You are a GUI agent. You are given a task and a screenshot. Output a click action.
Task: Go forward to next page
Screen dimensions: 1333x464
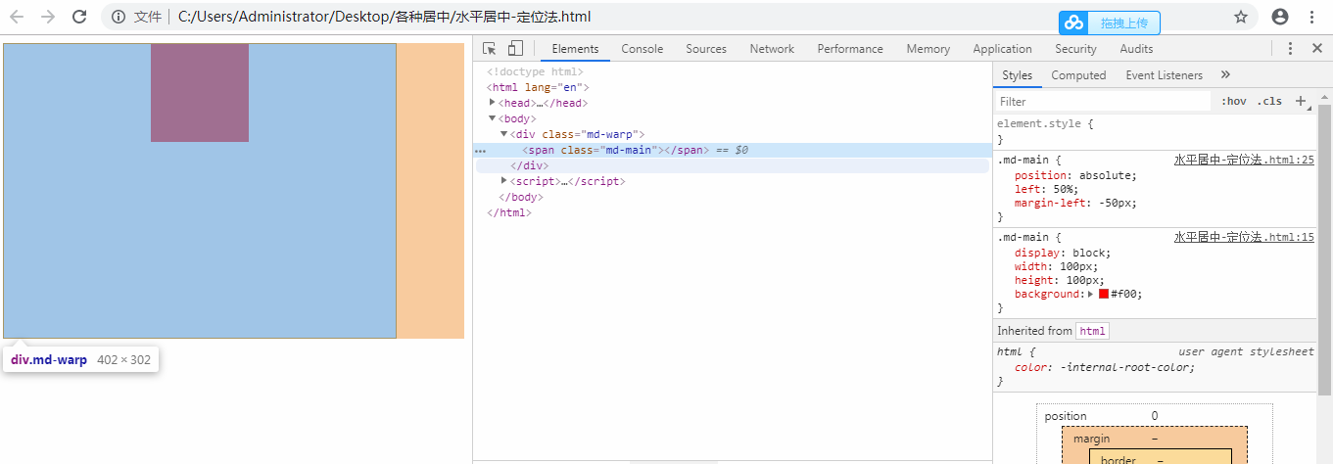click(x=49, y=17)
